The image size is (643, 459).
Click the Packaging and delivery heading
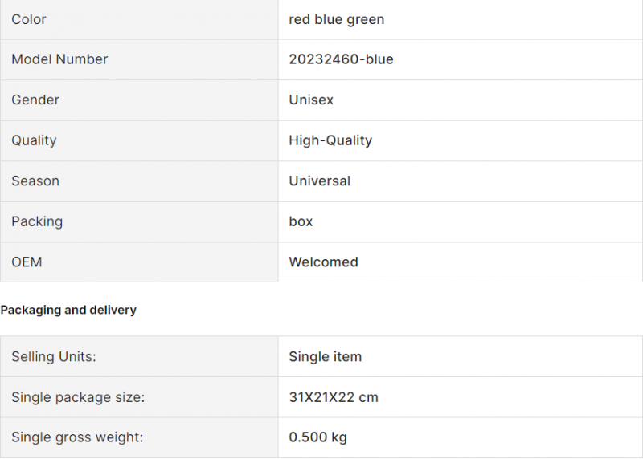pyautogui.click(x=68, y=310)
